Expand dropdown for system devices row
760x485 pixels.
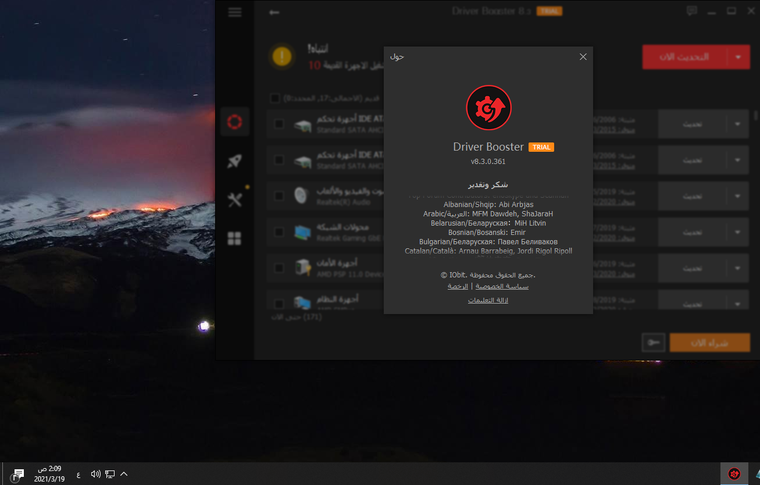point(738,304)
